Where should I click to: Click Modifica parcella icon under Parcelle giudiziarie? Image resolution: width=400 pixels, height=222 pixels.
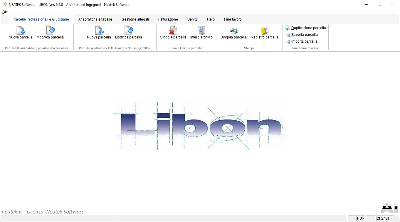[129, 30]
